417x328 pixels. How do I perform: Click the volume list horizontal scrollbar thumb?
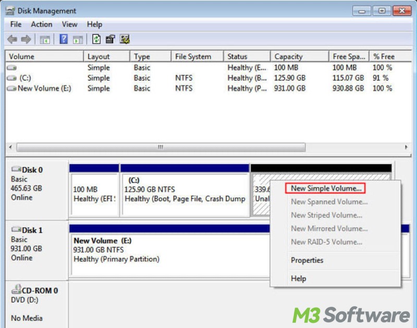161,147
